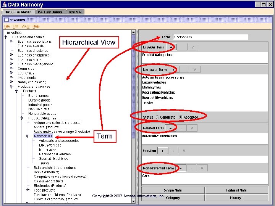Screen dimensions: 275x206
Task: Move Broader Term down with V button
Action: point(192,47)
